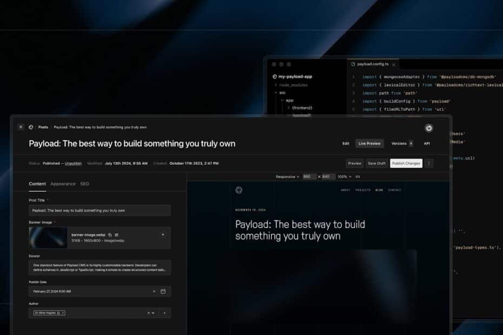Click the Created date October 17th 2023
Image resolution: width=503 pixels, height=335 pixels.
pyautogui.click(x=194, y=164)
